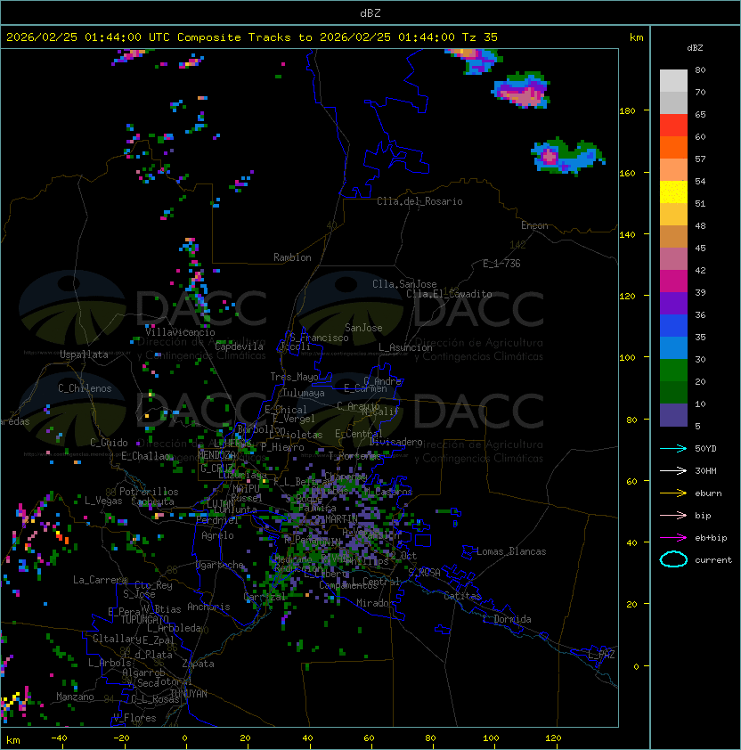Click the 'La_Carrera' place label
This screenshot has height=750, width=741.
coord(100,580)
